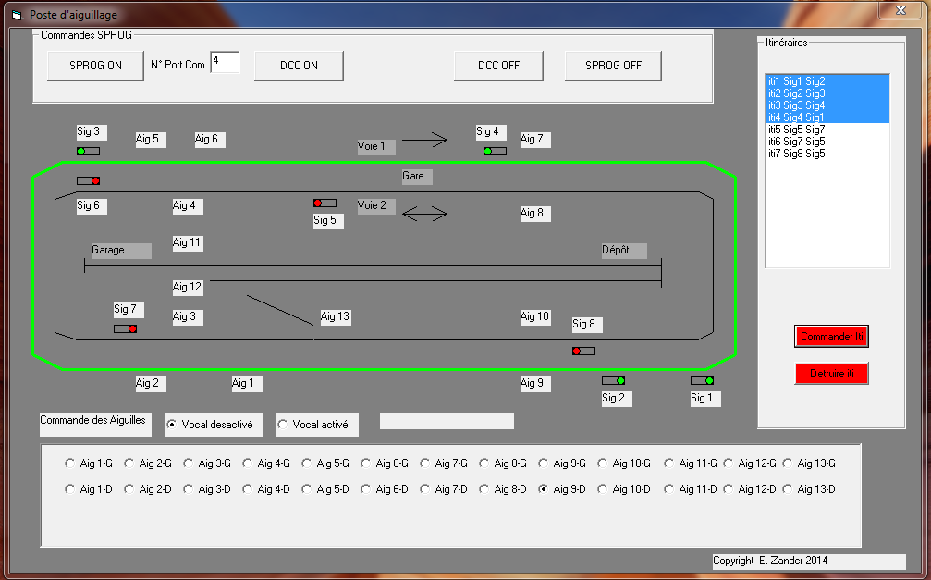The image size is (931, 580).
Task: Select the Aig 1-G radio button
Action: click(69, 463)
